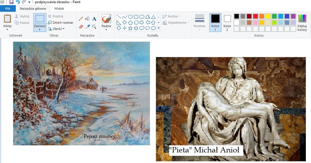Viewport: 311px width, 163px height.
Task: Switch to the Narzędzia główne tab
Action: click(33, 8)
